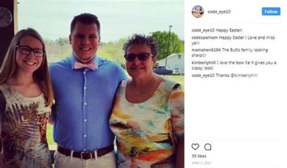Open kimberlyhilll commenter username
The image size is (287, 168).
[x=204, y=63]
